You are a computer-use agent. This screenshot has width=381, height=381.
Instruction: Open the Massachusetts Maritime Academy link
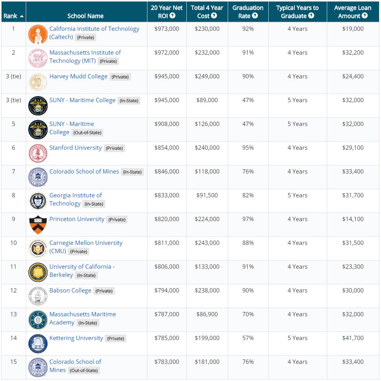coord(83,318)
